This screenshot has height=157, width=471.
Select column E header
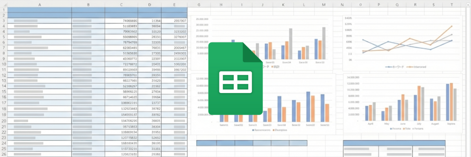(x=174, y=4)
